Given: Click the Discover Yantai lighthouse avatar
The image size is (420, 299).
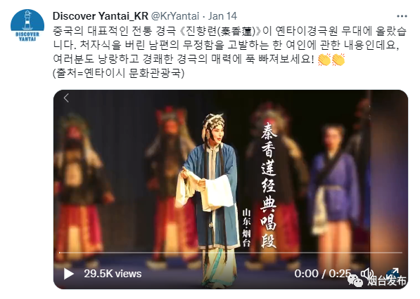Looking at the screenshot, I should pyautogui.click(x=27, y=26).
